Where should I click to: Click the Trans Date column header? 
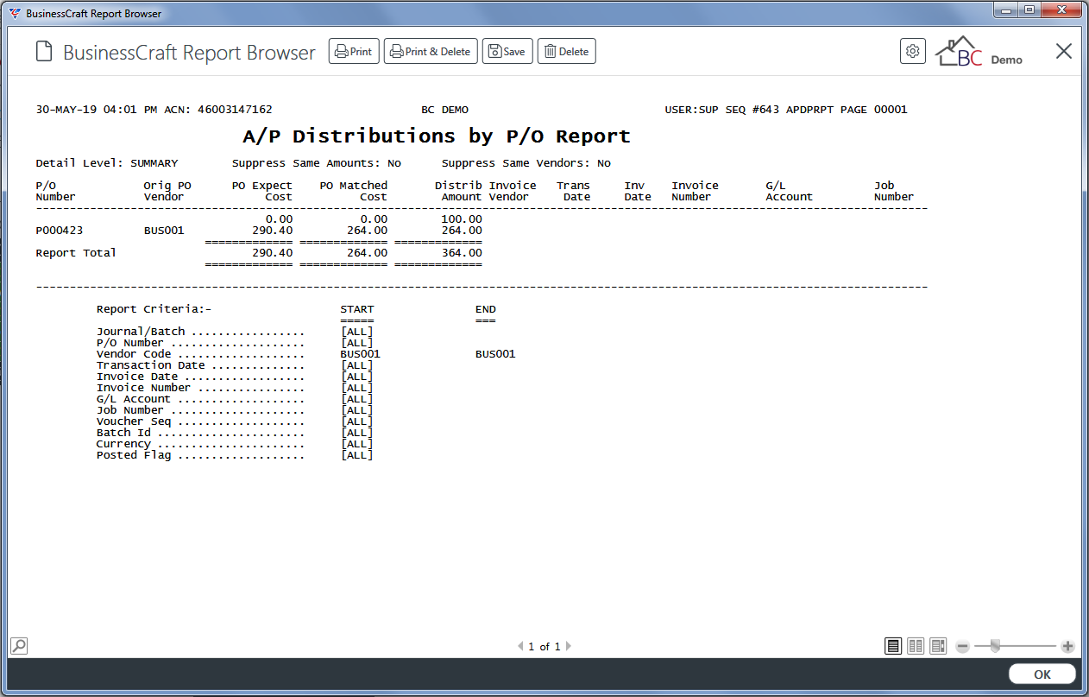(x=574, y=191)
